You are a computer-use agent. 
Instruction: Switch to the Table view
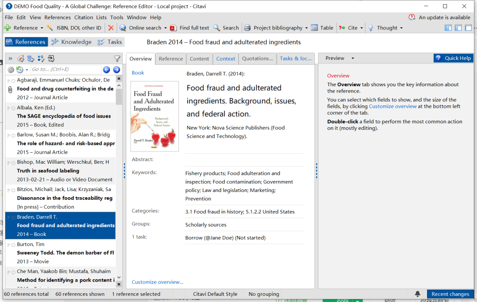tap(322, 28)
